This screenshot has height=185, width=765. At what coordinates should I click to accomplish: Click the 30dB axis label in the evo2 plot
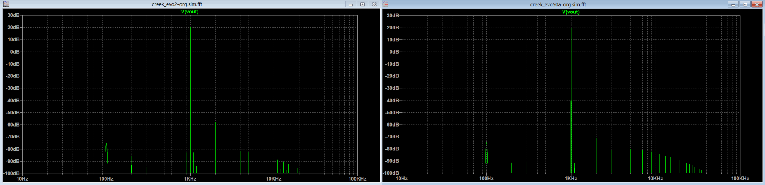click(14, 15)
